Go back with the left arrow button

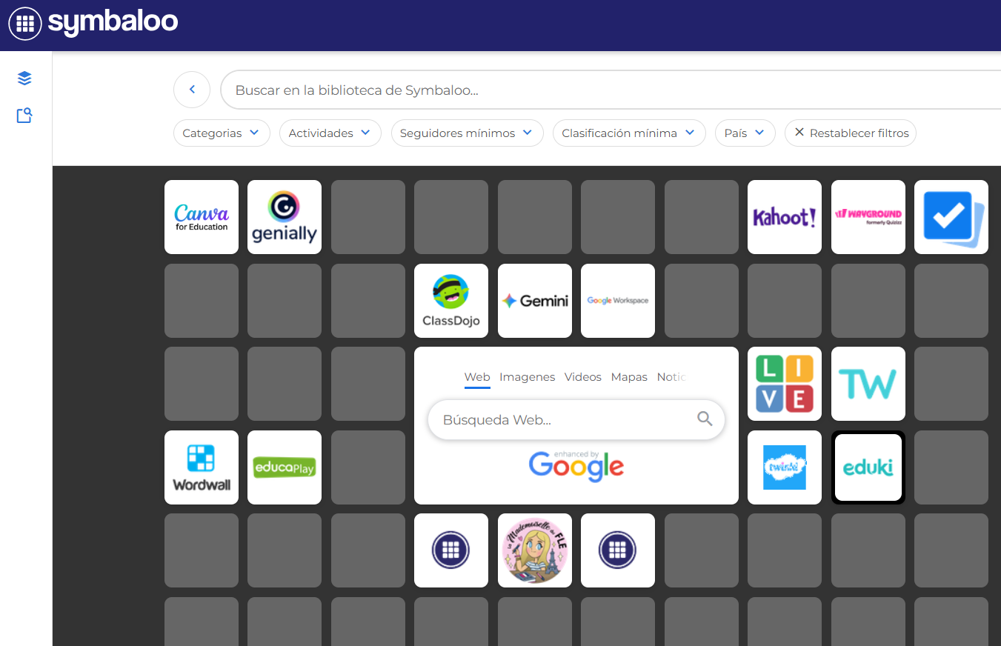point(192,90)
